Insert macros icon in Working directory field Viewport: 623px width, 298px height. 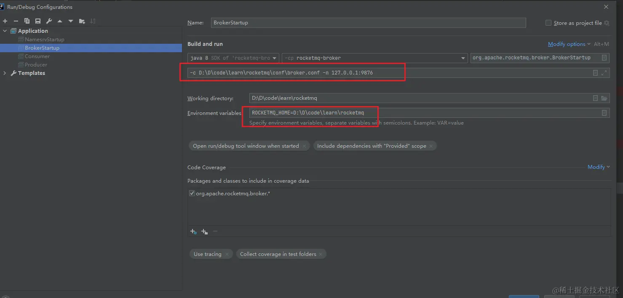595,98
